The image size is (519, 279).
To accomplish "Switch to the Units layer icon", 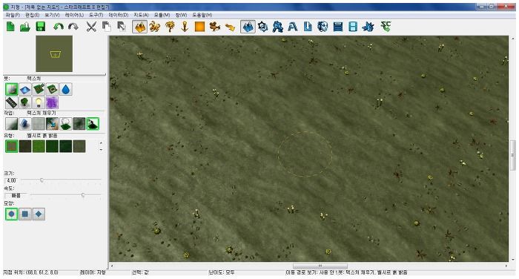I will point(154,27).
